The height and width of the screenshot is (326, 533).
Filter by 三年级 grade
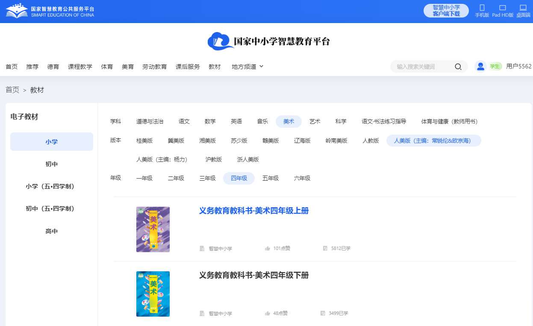click(x=208, y=178)
